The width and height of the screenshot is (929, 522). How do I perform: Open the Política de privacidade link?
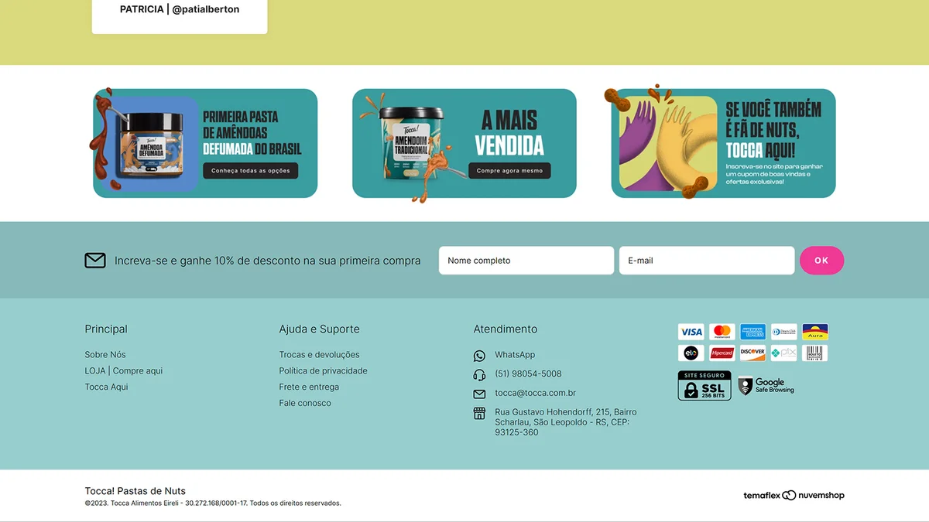323,371
